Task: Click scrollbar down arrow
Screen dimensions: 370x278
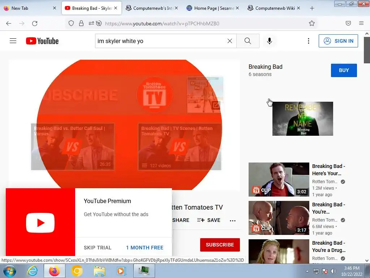Action: tap(367, 261)
